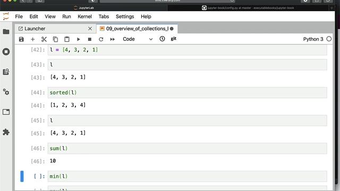Switch to the Launcher tab

tap(55, 29)
